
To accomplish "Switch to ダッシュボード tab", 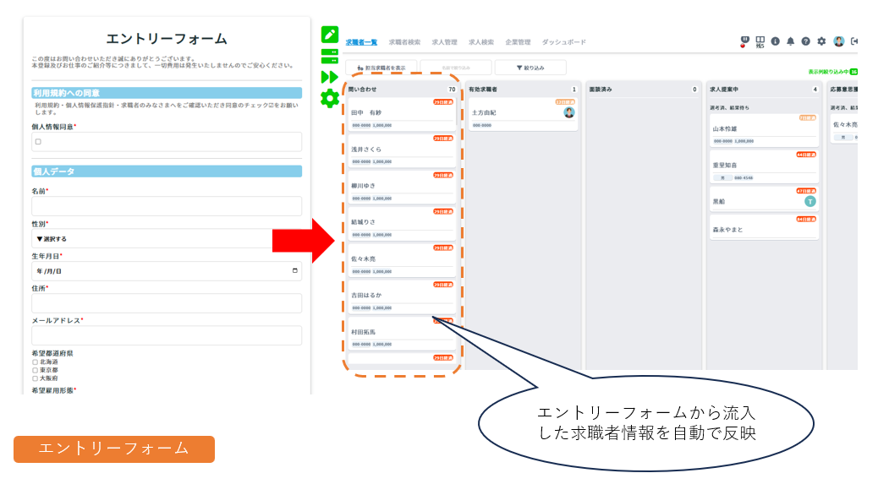I will tap(563, 42).
